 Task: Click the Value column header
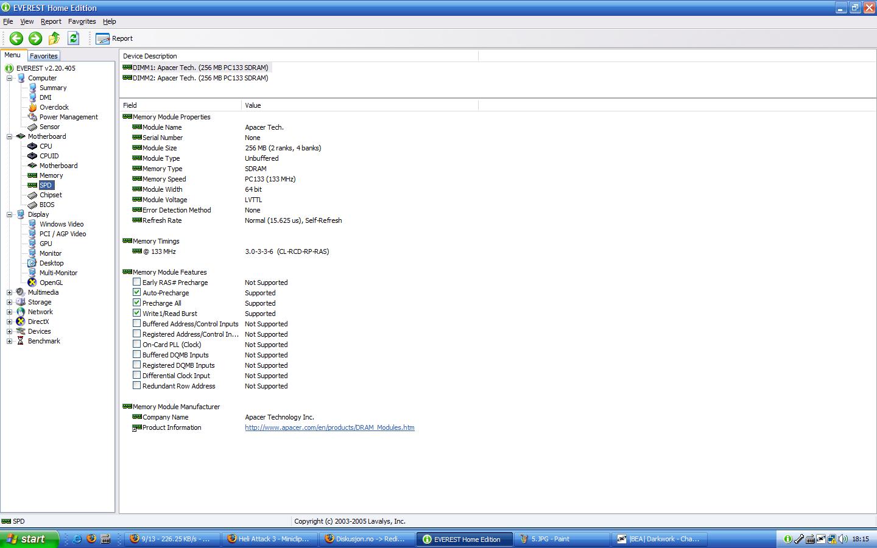[360, 105]
